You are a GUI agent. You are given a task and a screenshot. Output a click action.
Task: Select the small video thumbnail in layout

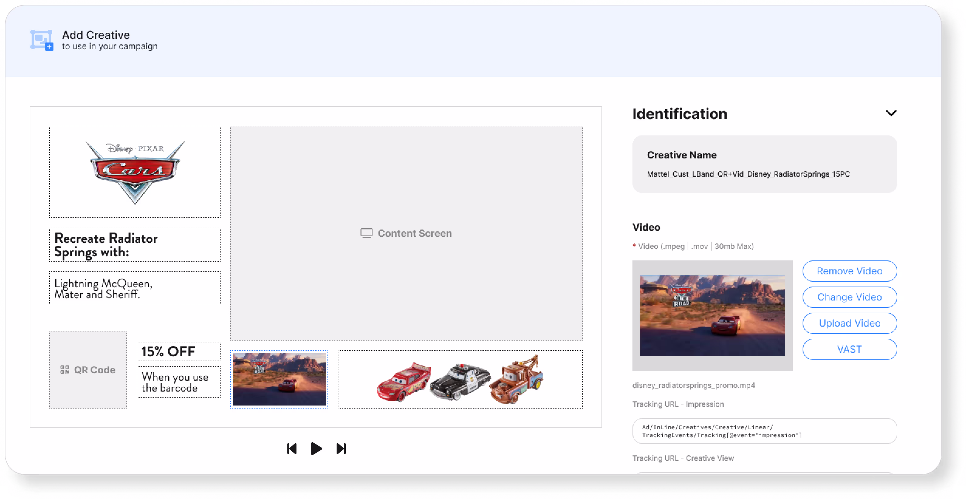click(279, 379)
